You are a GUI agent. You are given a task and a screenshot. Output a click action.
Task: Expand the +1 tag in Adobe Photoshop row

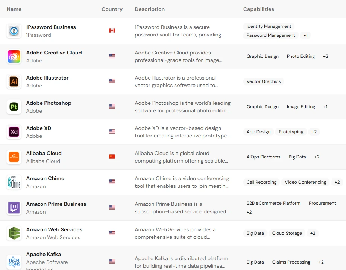pyautogui.click(x=325, y=107)
